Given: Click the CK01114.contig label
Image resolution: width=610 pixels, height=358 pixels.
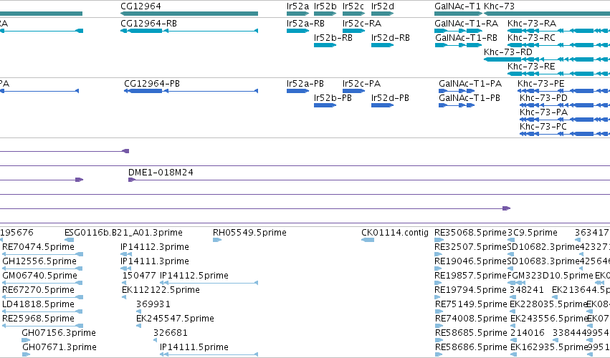Looking at the screenshot, I should coord(395,233).
